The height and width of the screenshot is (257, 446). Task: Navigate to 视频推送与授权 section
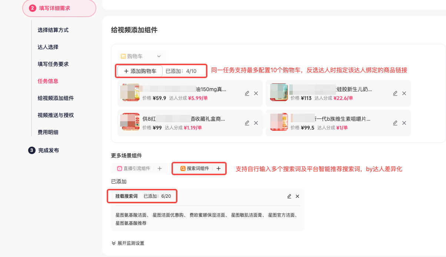click(56, 115)
